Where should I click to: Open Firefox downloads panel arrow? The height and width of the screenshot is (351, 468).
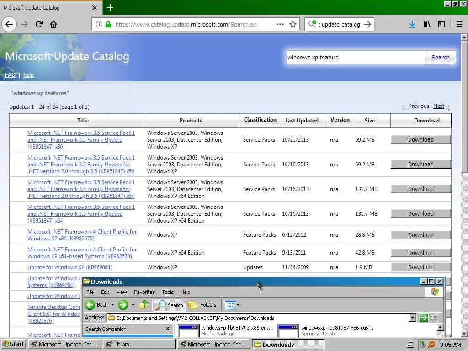(x=412, y=24)
